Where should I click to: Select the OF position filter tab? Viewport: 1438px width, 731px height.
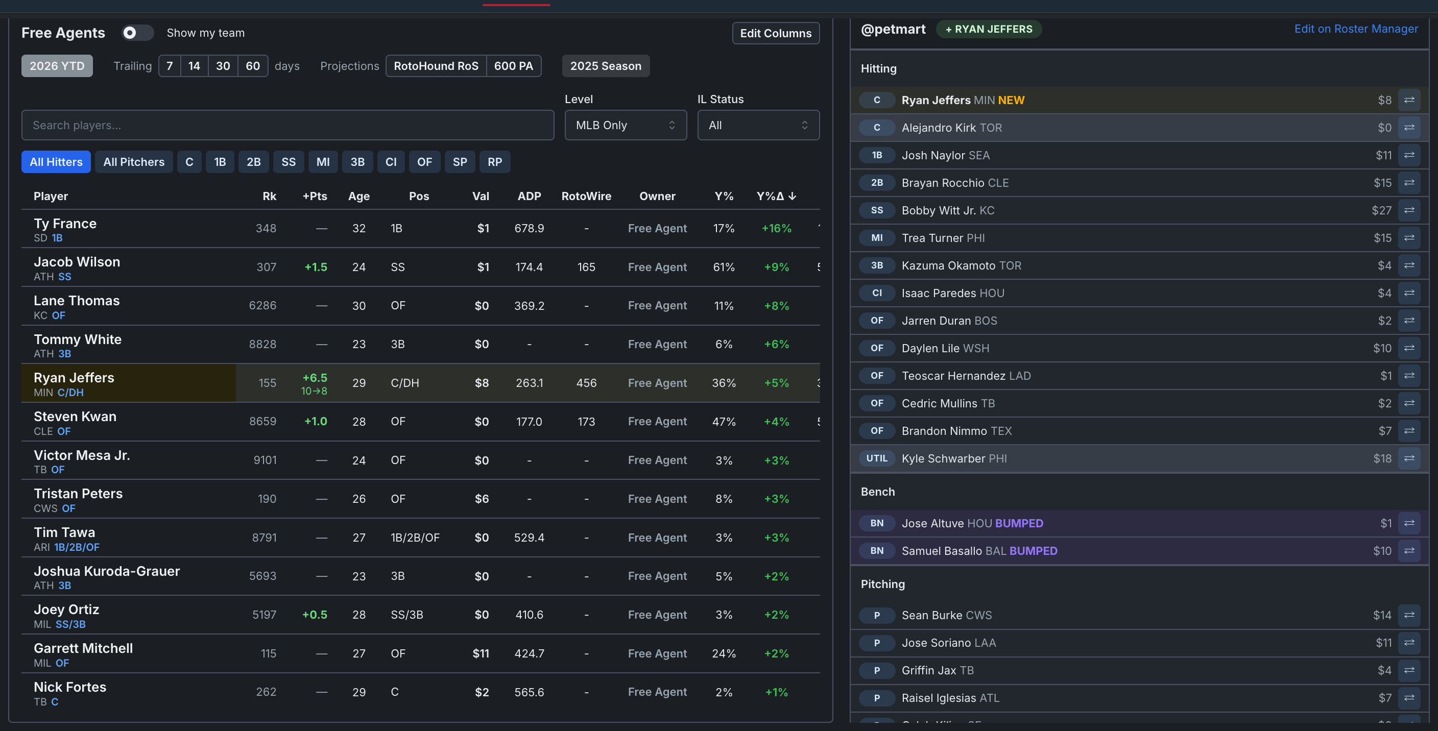(x=424, y=162)
